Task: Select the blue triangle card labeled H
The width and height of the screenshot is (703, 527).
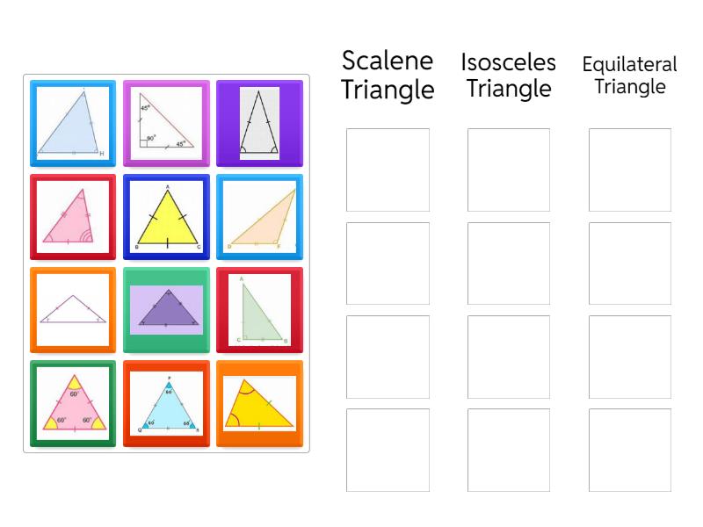Action: coord(73,124)
